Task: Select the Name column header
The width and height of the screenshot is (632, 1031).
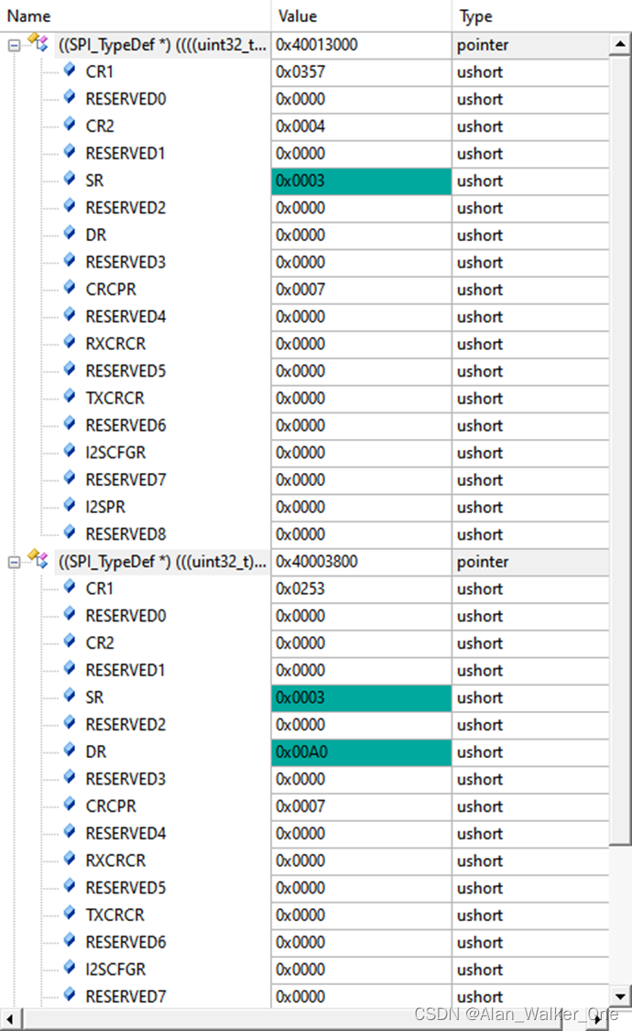Action: [x=135, y=16]
